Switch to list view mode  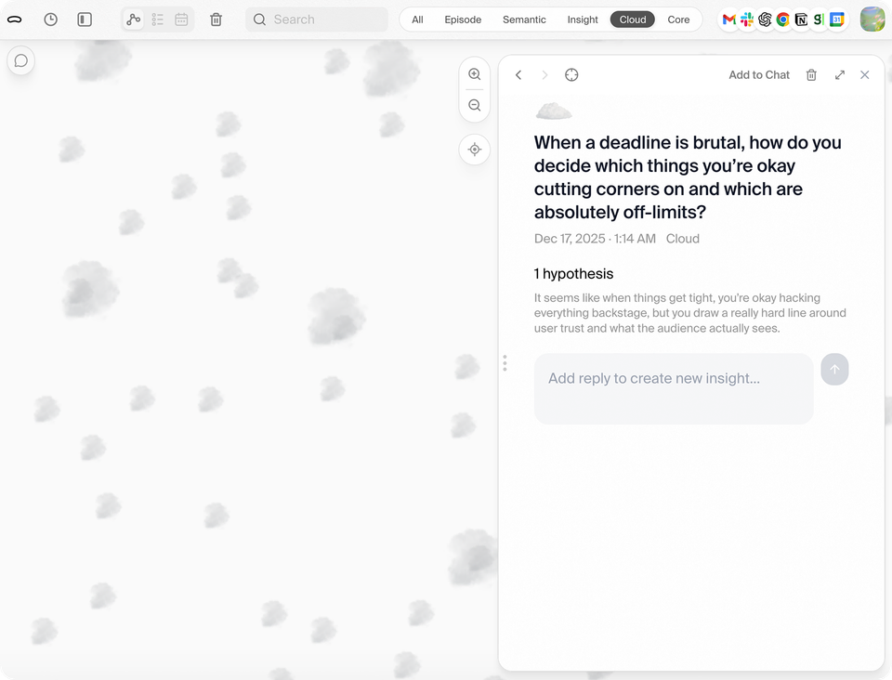tap(158, 20)
